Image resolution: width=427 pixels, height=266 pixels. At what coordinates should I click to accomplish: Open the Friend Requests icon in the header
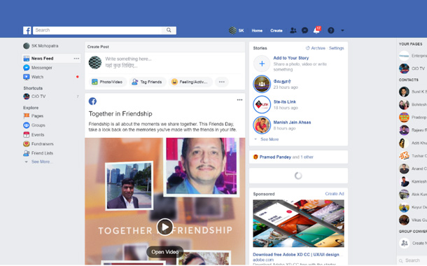click(x=293, y=30)
